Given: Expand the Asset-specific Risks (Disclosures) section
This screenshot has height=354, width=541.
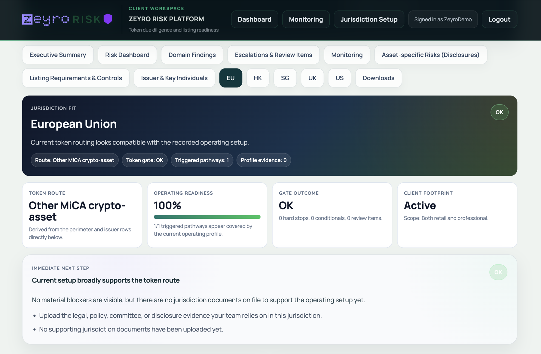Looking at the screenshot, I should click(430, 55).
